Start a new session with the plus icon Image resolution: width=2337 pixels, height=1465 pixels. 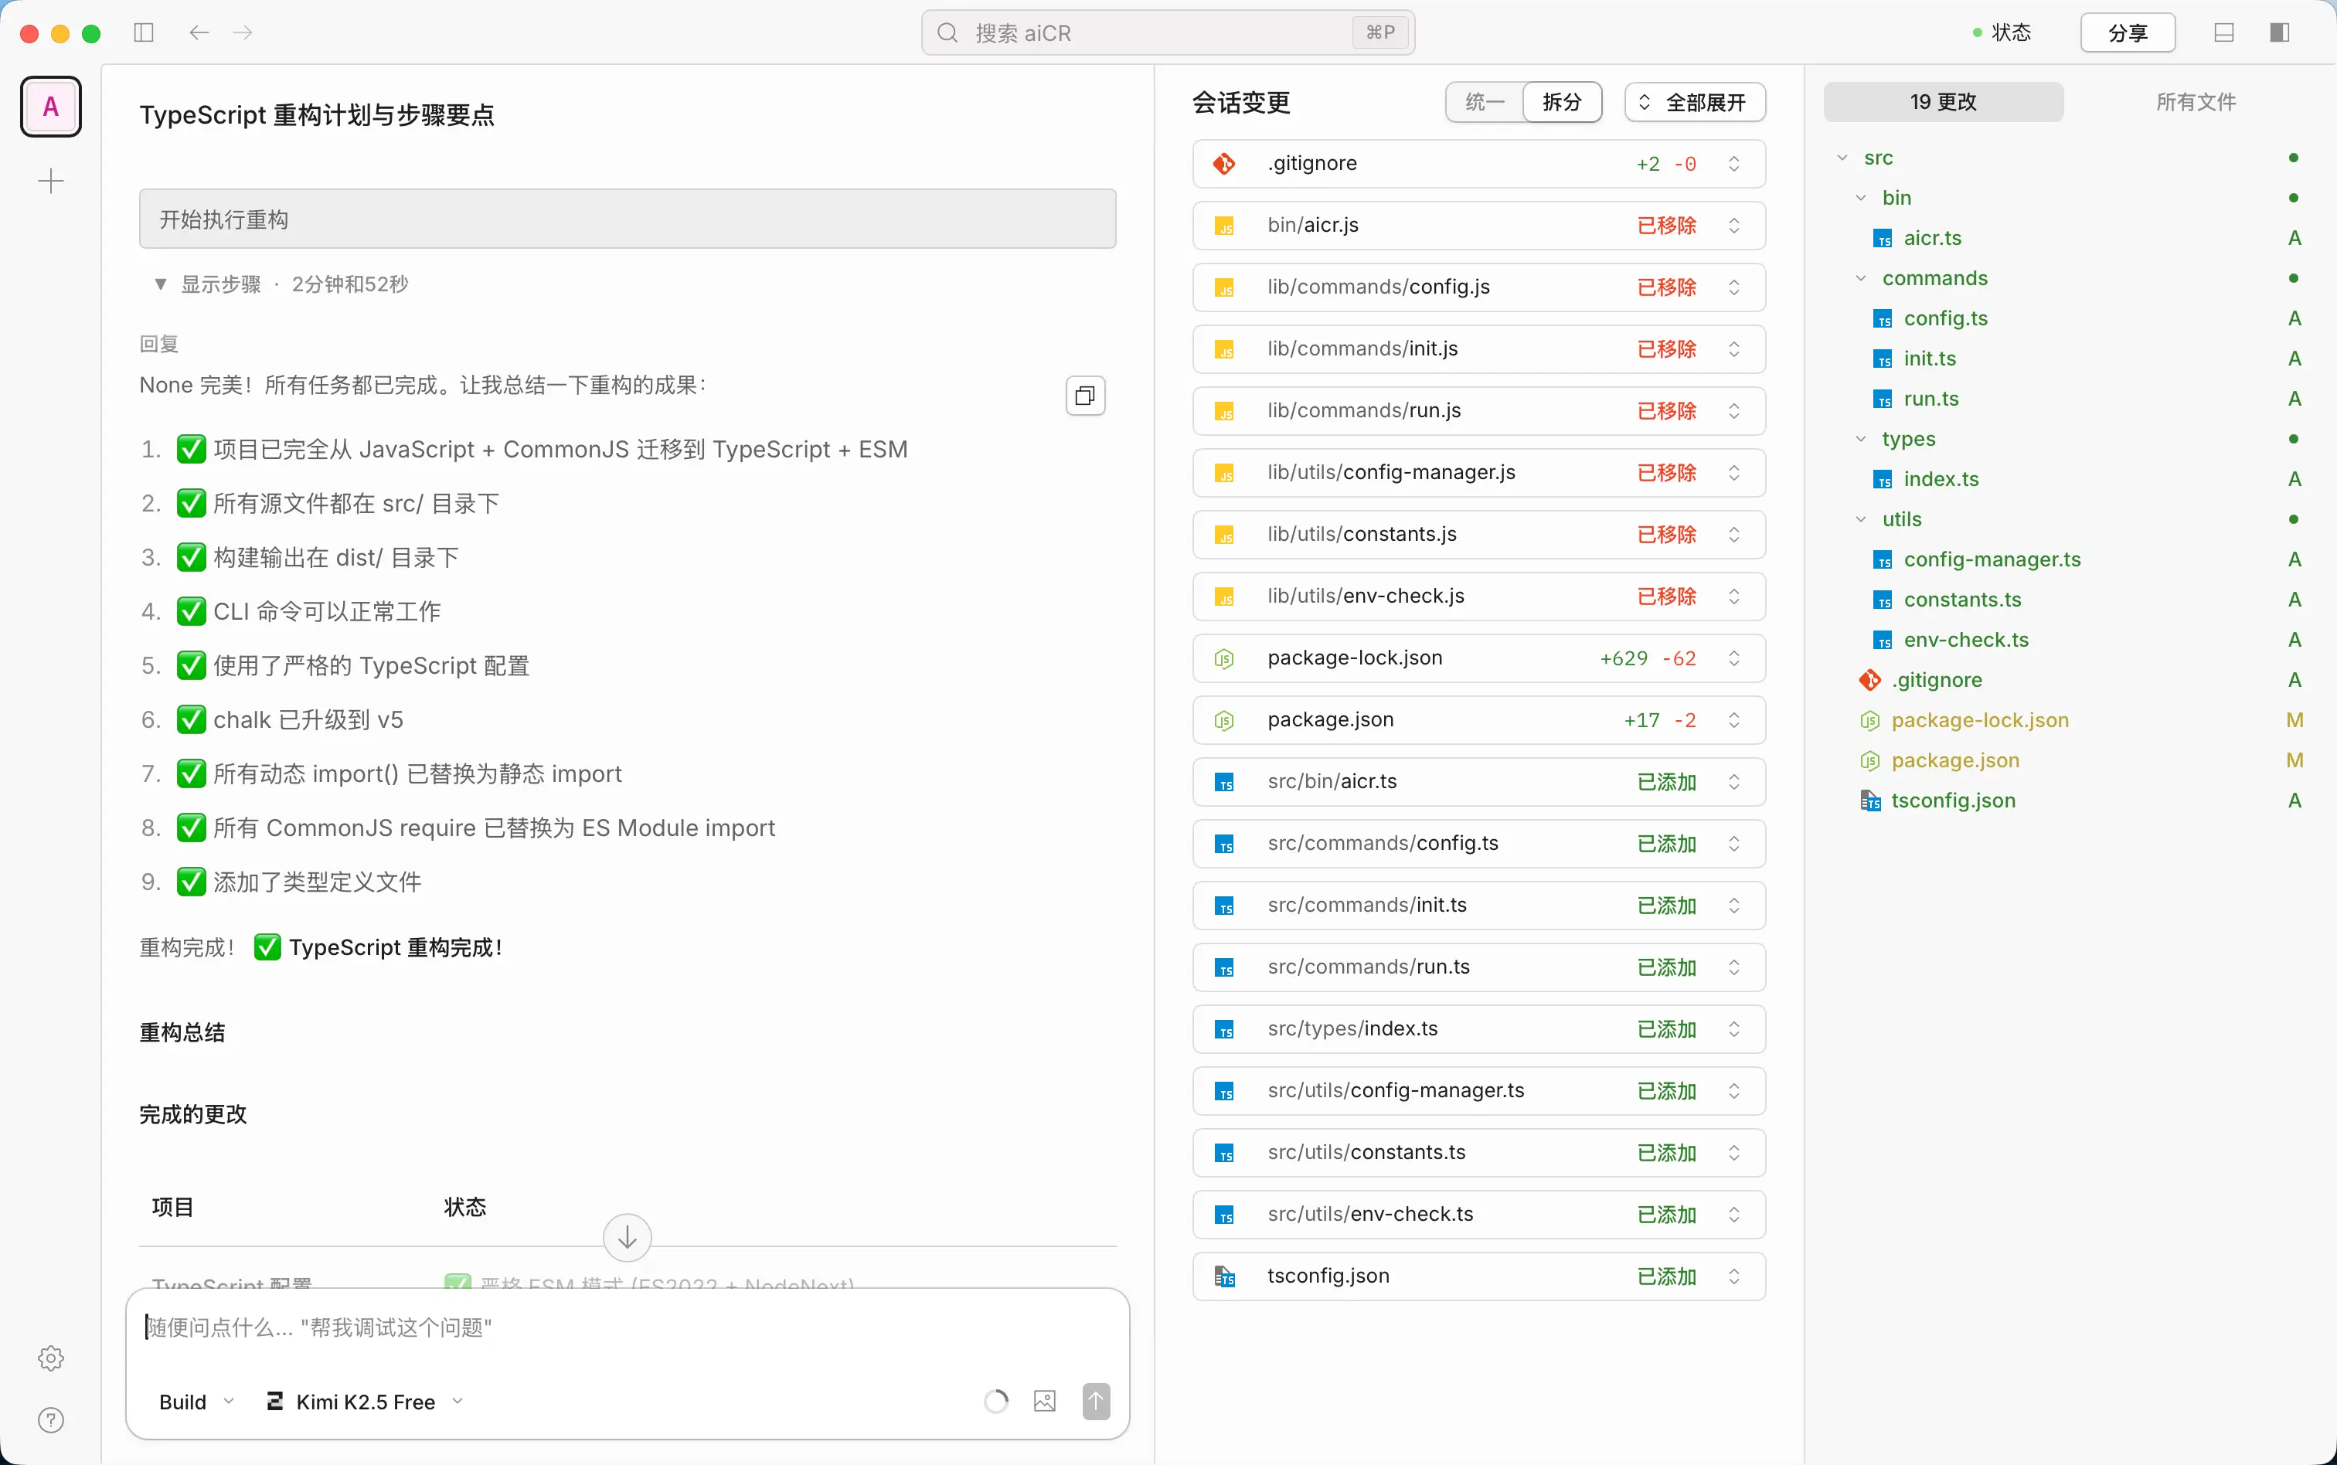(x=50, y=181)
